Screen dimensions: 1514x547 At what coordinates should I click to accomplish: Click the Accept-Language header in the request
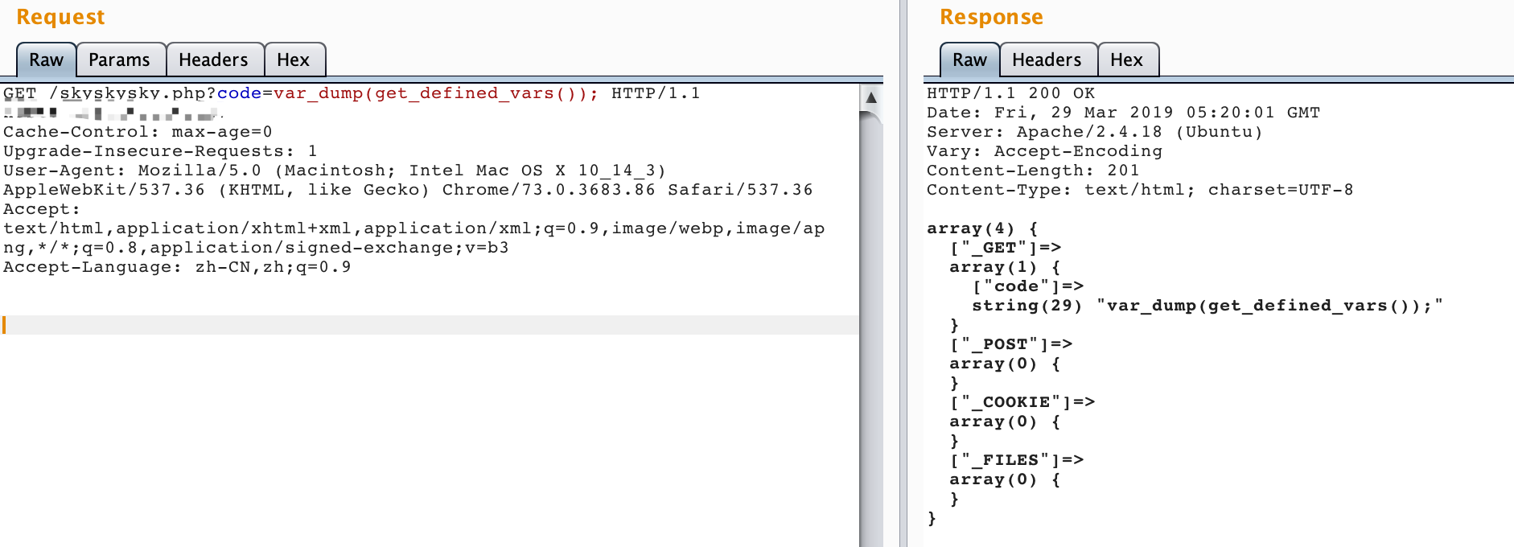[x=177, y=267]
